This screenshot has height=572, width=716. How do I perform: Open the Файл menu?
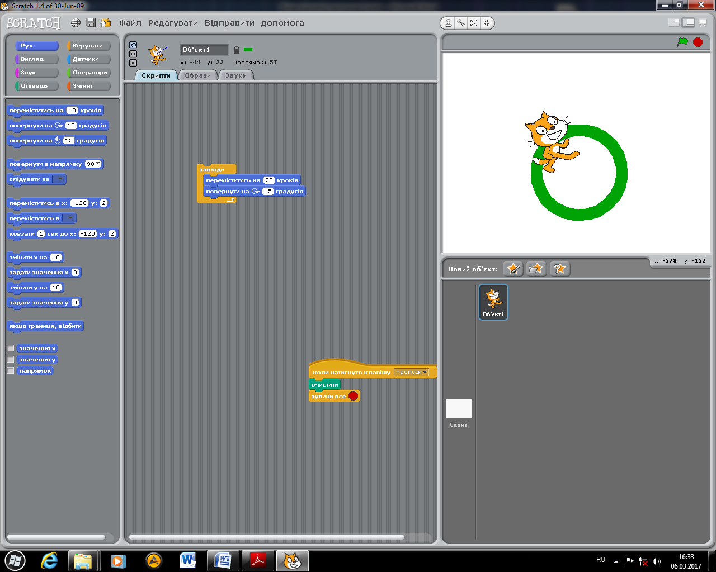click(130, 23)
